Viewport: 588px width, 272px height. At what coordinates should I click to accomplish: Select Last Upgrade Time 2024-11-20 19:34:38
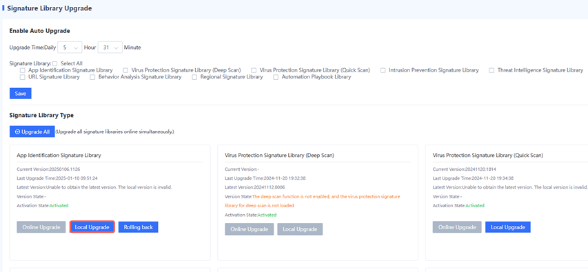click(474, 178)
